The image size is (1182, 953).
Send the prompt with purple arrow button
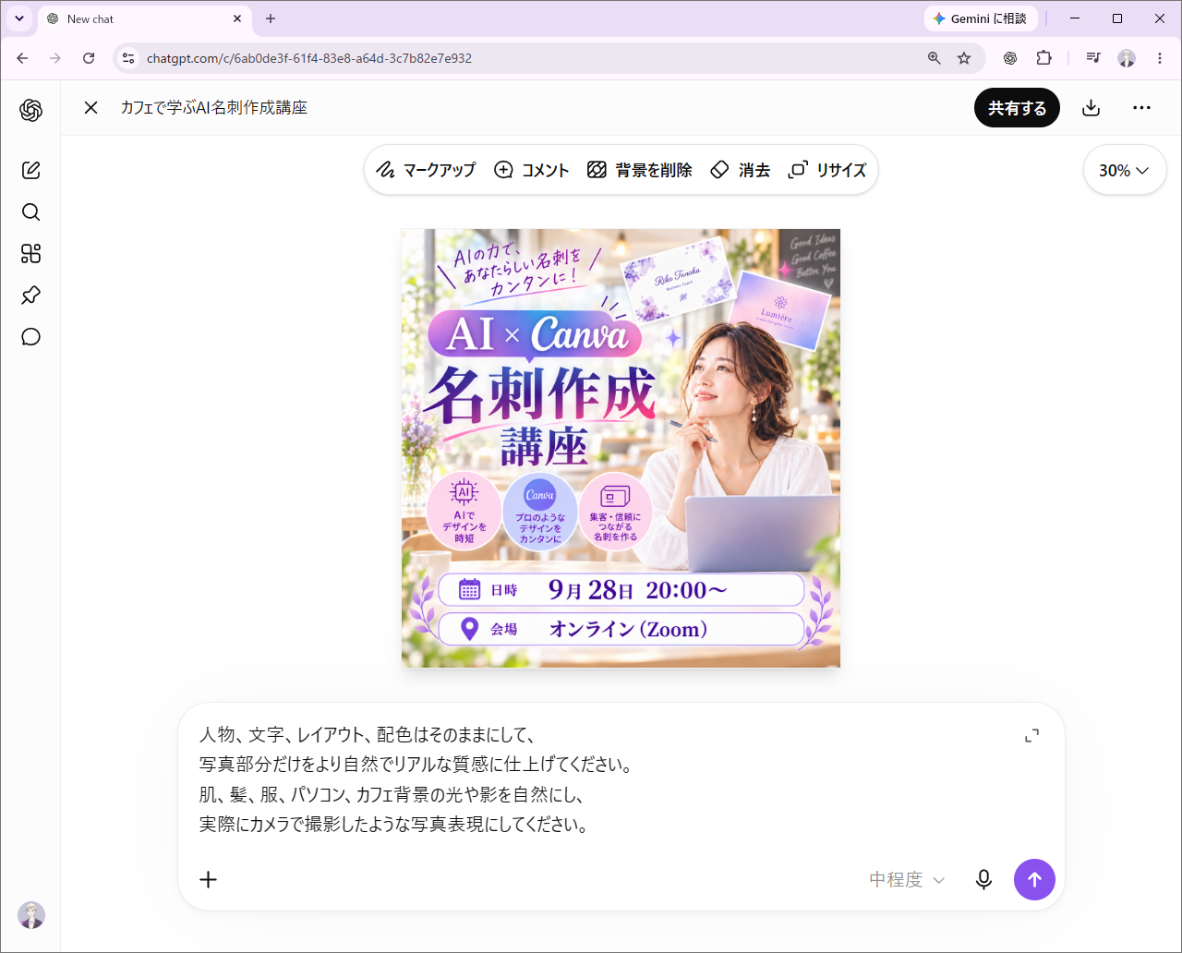click(x=1034, y=879)
